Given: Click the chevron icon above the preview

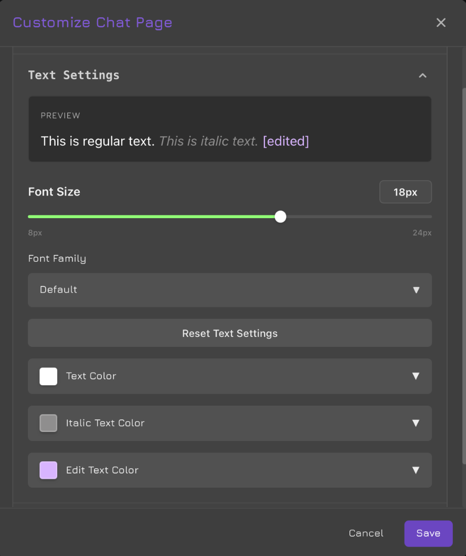Looking at the screenshot, I should click(423, 75).
